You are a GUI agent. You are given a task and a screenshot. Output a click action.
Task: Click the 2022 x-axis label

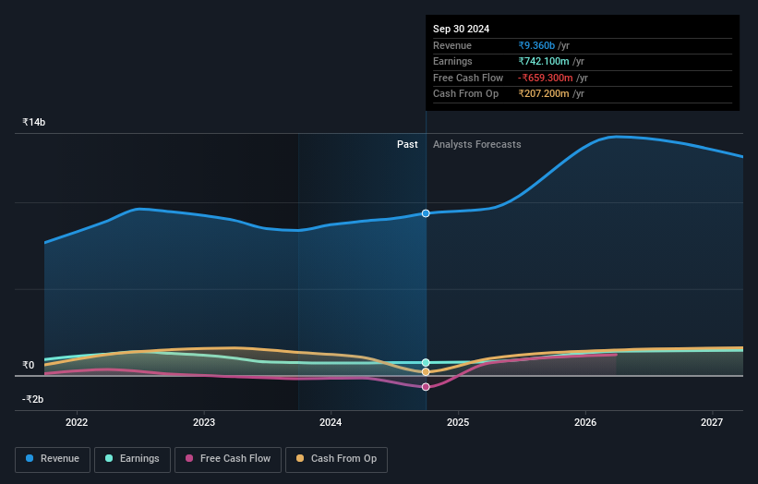[77, 422]
